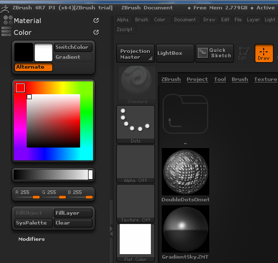Activate Quick Sketch mode
The height and width of the screenshot is (263, 278).
(x=215, y=53)
